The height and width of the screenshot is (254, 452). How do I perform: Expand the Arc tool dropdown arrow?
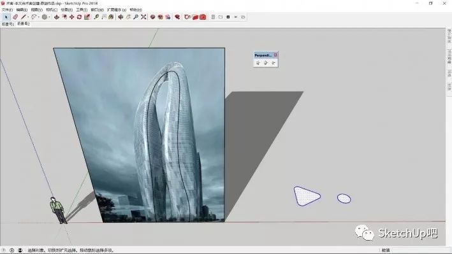point(39,17)
